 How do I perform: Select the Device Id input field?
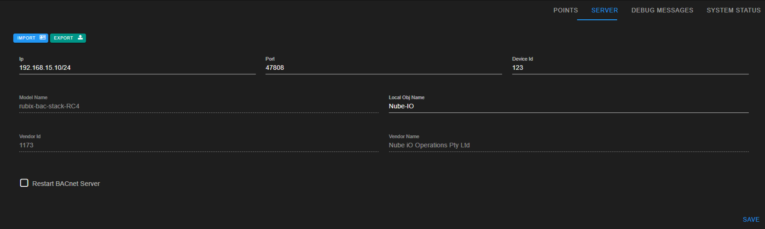[630, 67]
